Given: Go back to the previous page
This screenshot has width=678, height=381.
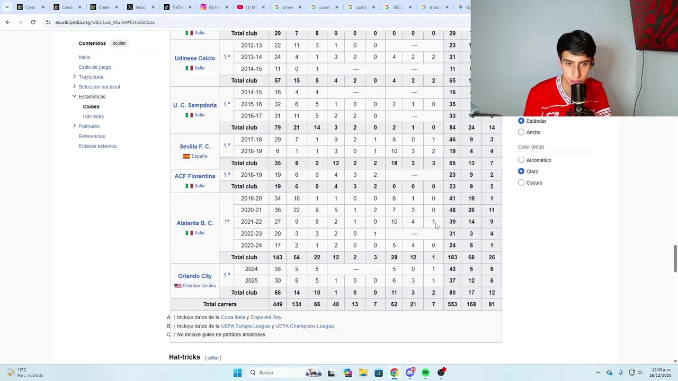Looking at the screenshot, I should click(7, 22).
